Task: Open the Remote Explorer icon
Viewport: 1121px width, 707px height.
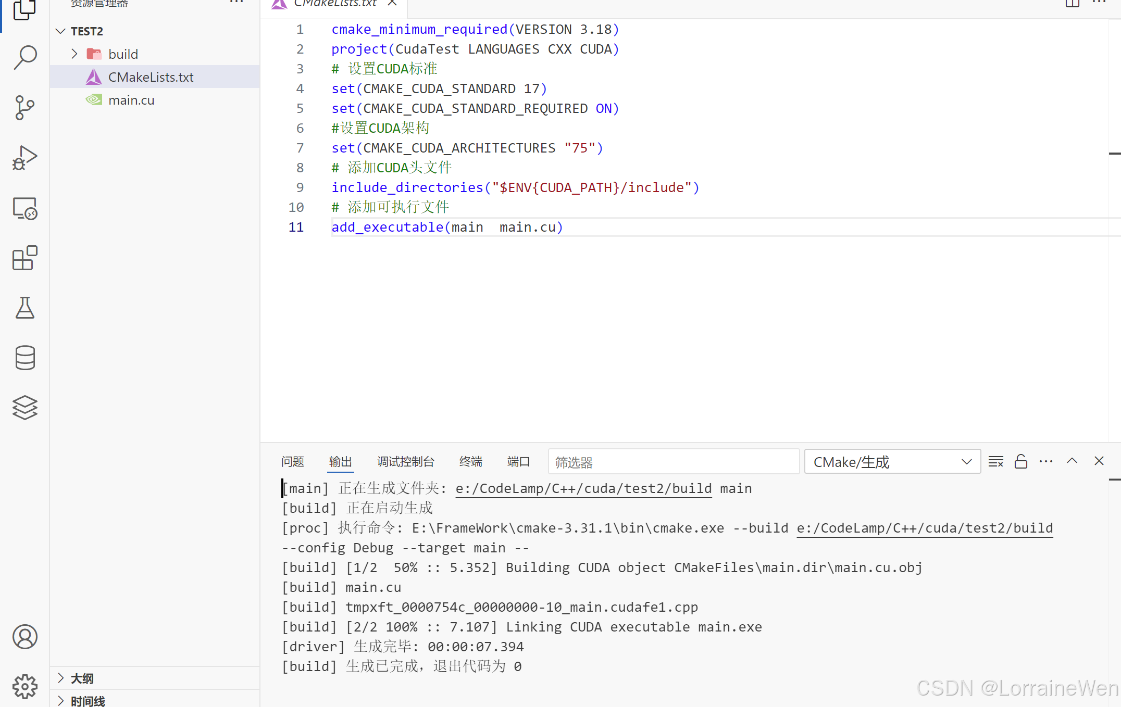Action: coord(24,208)
